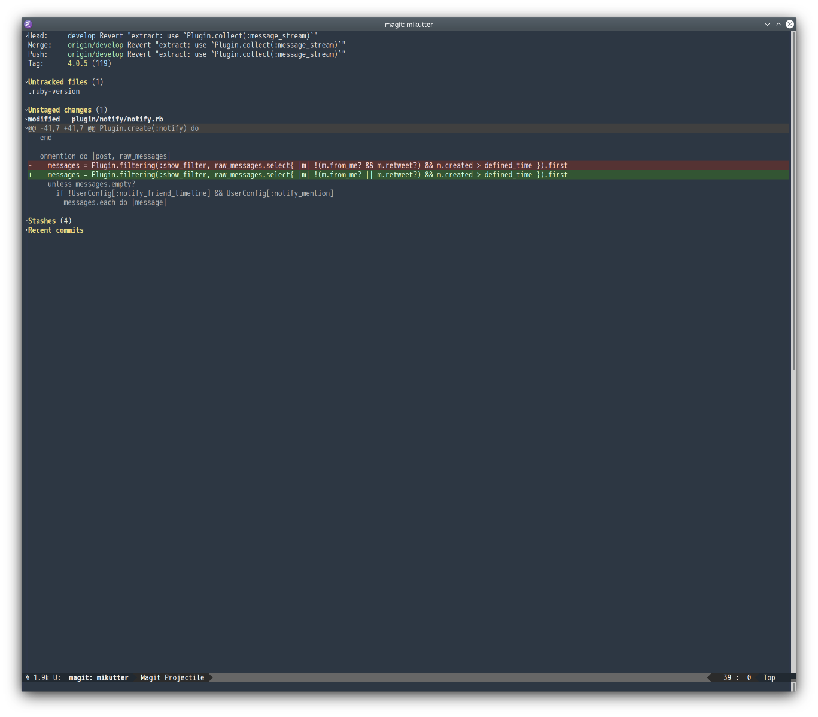Screen dimensions: 818x717
Task: Click the Emacs app icon in title bar
Action: (28, 25)
